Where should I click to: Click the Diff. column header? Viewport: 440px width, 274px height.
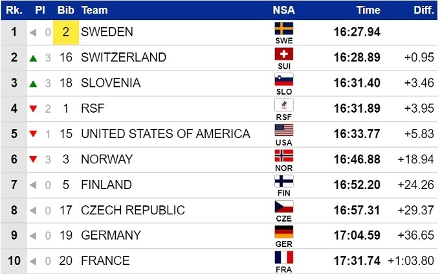[424, 10]
